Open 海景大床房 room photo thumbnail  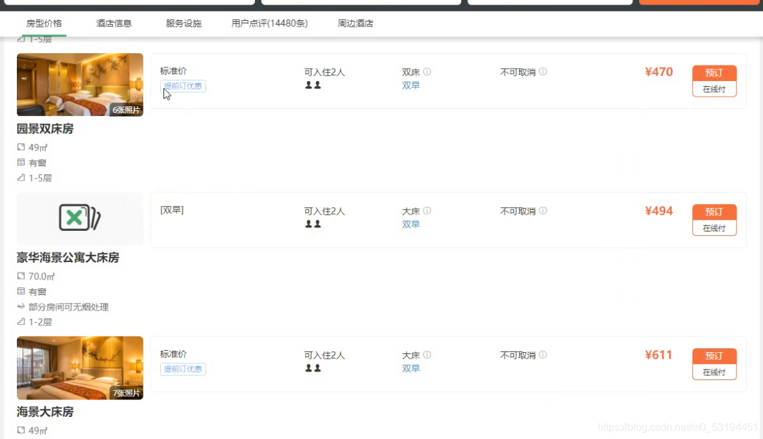[x=80, y=368]
